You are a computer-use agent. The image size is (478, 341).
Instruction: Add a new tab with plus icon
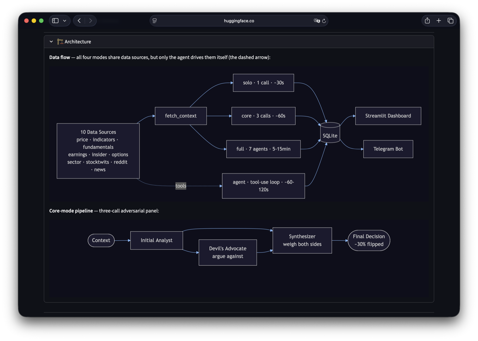(x=439, y=21)
